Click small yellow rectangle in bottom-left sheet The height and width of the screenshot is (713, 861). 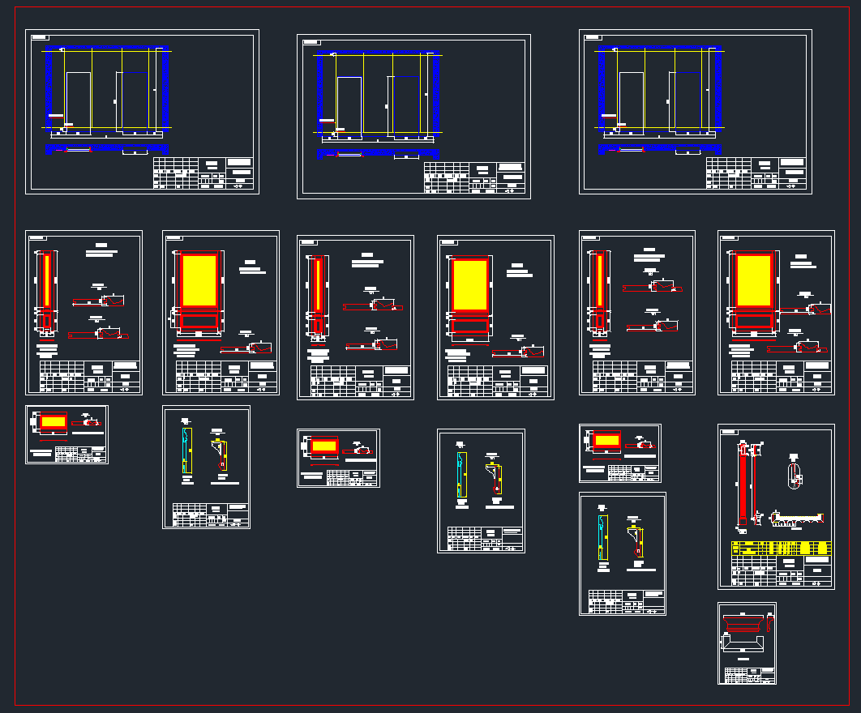pyautogui.click(x=54, y=422)
